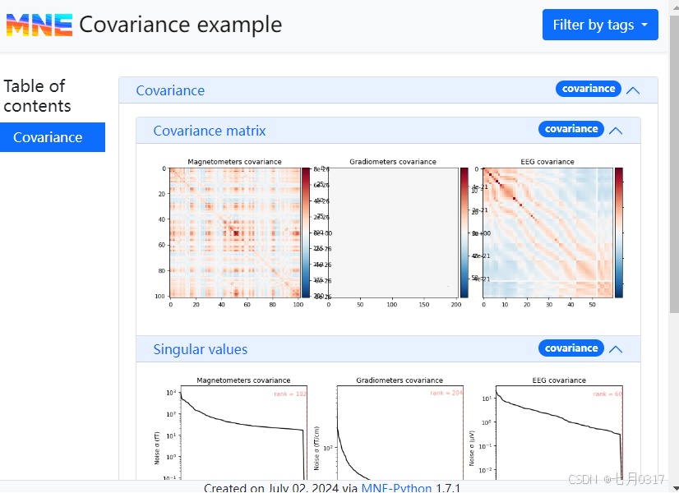Click the Covariance matrix heading link
Screen dimensions: 679x493
[x=210, y=130]
